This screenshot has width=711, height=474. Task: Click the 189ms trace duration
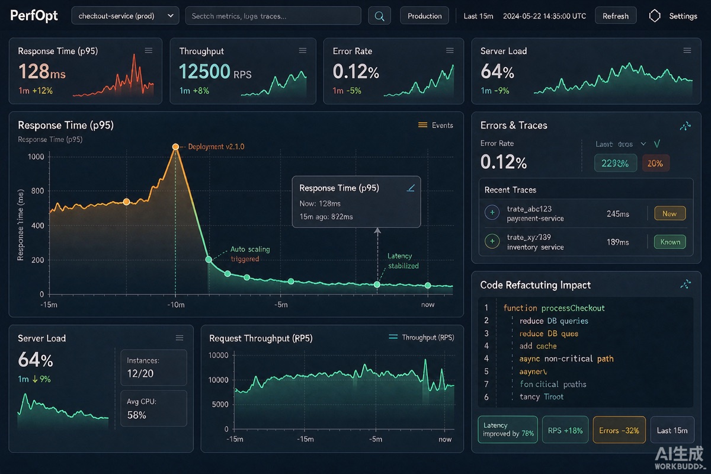[618, 242]
